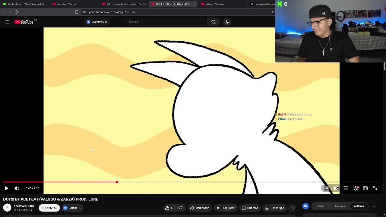Start voice search with the microphone
This screenshot has width=386, height=217.
pos(227,22)
